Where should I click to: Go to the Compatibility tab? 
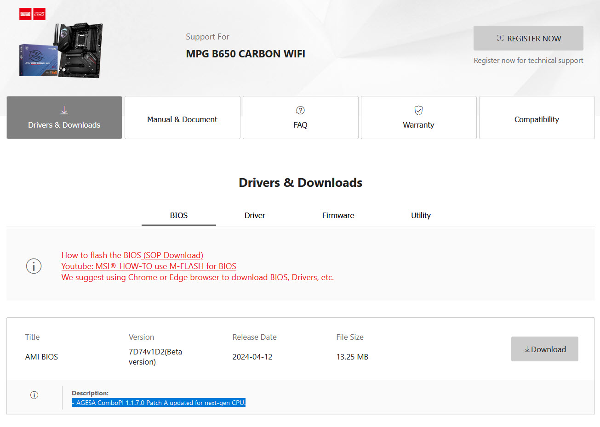coord(537,118)
